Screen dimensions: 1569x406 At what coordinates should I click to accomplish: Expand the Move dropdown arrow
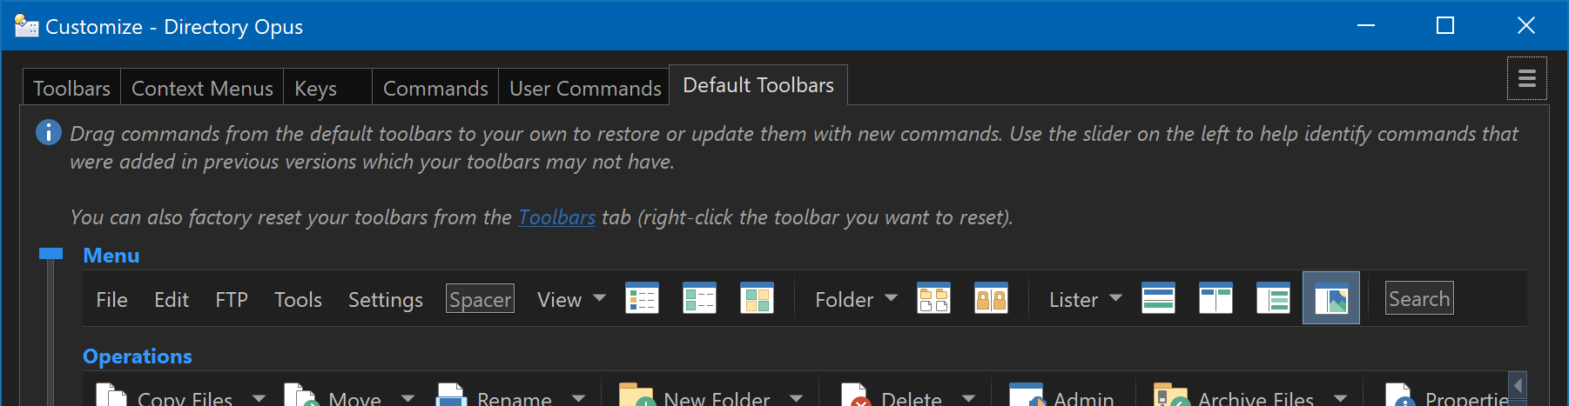pyautogui.click(x=407, y=397)
